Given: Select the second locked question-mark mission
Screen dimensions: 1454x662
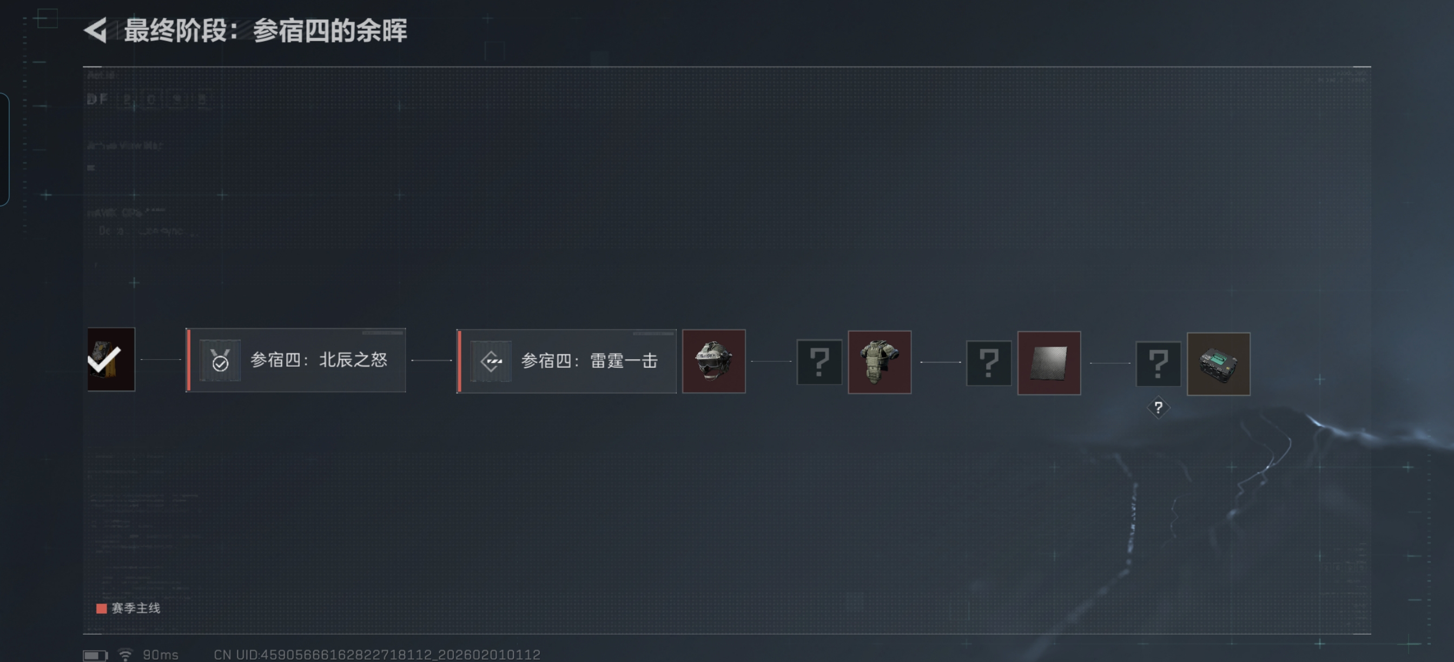Looking at the screenshot, I should [x=989, y=363].
